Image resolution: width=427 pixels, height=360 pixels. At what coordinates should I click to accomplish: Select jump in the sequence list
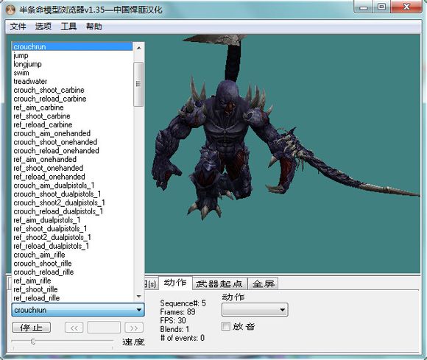point(72,55)
